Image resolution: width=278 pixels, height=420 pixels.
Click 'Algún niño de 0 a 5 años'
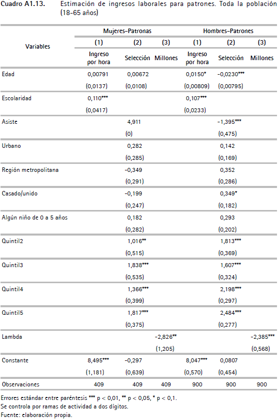coord(34,218)
